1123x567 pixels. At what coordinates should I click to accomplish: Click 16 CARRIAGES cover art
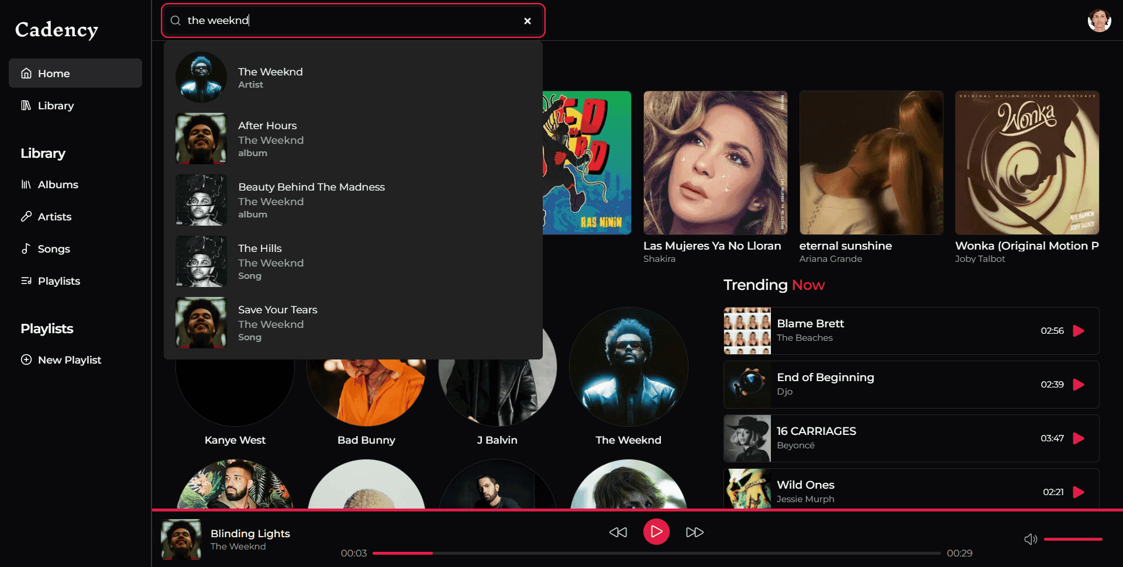(747, 438)
